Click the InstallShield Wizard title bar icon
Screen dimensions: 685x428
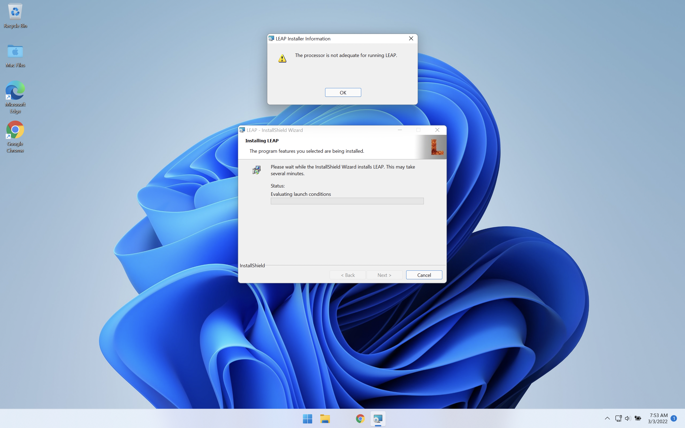[x=242, y=130]
